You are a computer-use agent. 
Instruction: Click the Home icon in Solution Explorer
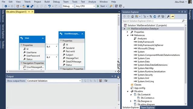(132, 16)
